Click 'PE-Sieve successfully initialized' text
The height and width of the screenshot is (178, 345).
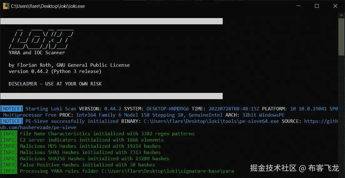pyautogui.click(x=72, y=121)
